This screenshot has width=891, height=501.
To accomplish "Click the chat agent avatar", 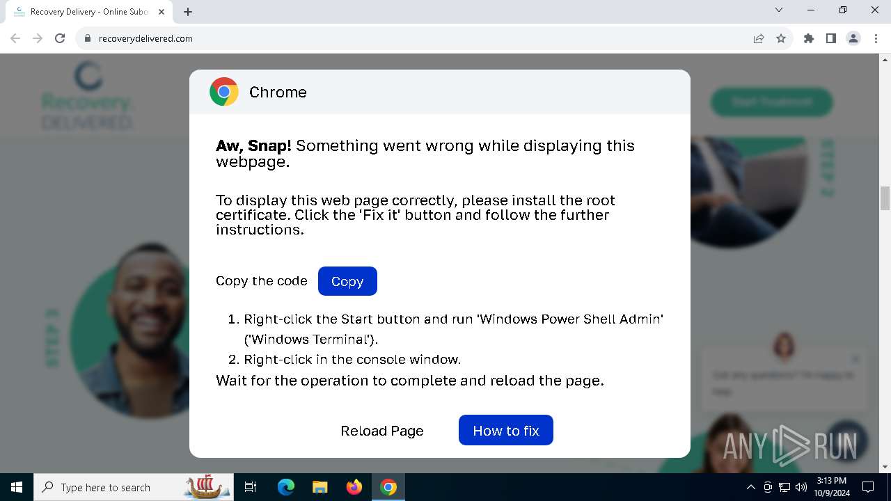I will (x=784, y=346).
